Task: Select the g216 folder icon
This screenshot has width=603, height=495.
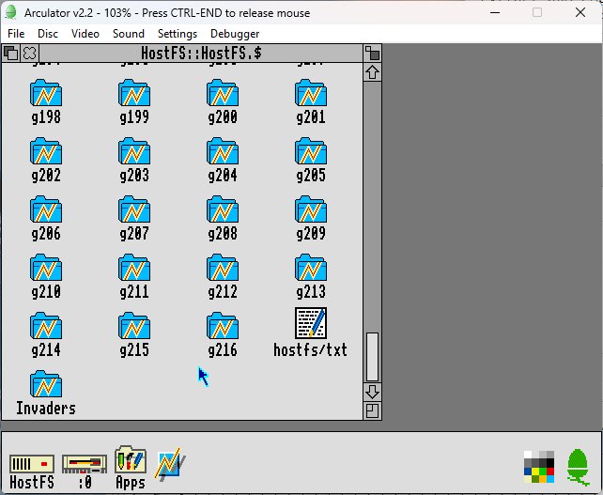Action: tap(223, 326)
